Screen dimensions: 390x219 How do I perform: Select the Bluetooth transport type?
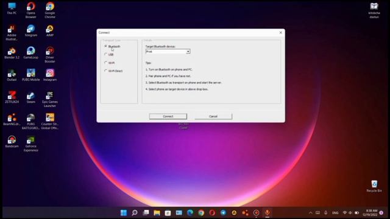[x=112, y=46]
